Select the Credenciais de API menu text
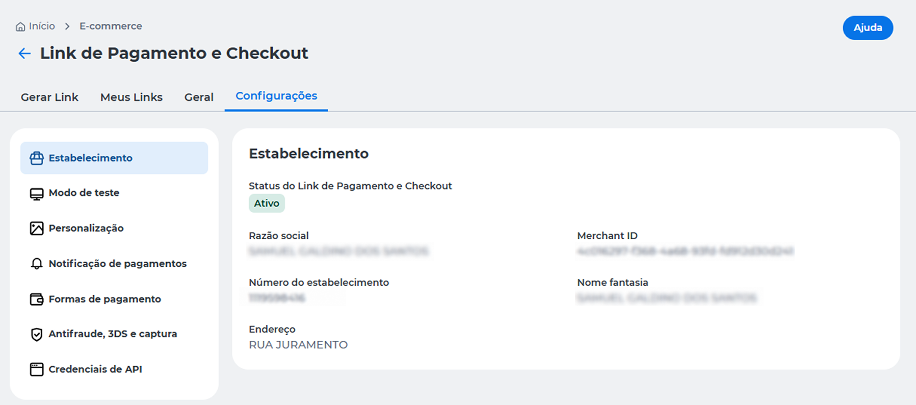Screen dimensions: 916x405 (95, 369)
